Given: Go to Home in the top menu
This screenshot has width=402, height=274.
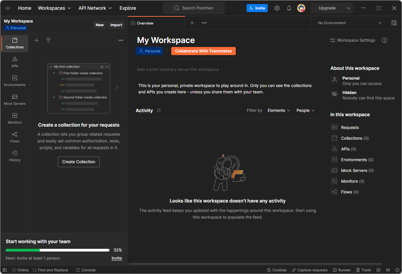Looking at the screenshot, I should click(25, 8).
